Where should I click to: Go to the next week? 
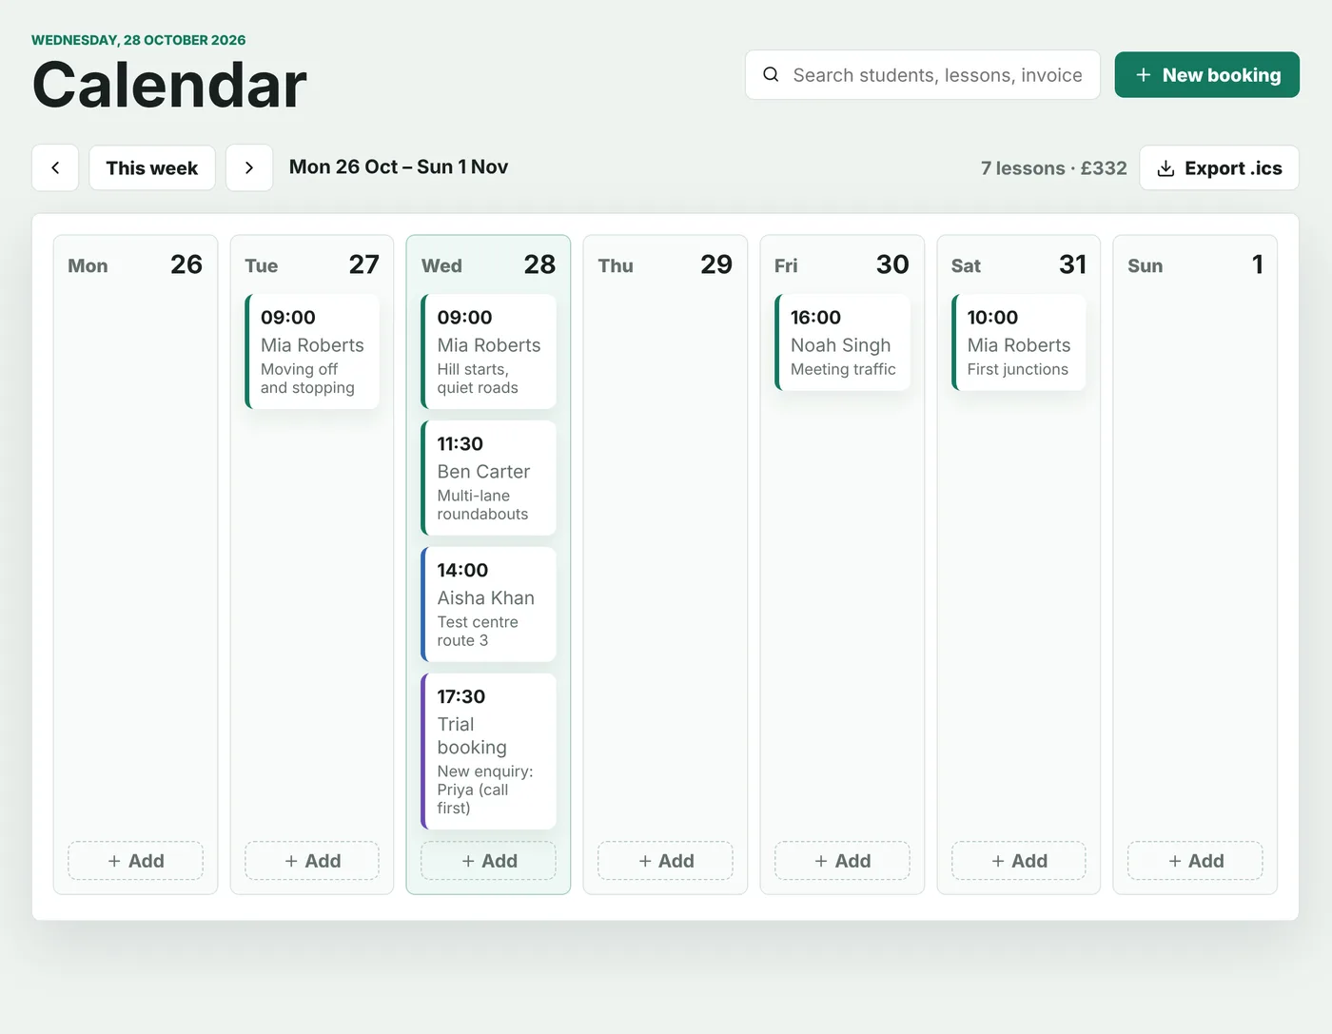[x=249, y=168]
